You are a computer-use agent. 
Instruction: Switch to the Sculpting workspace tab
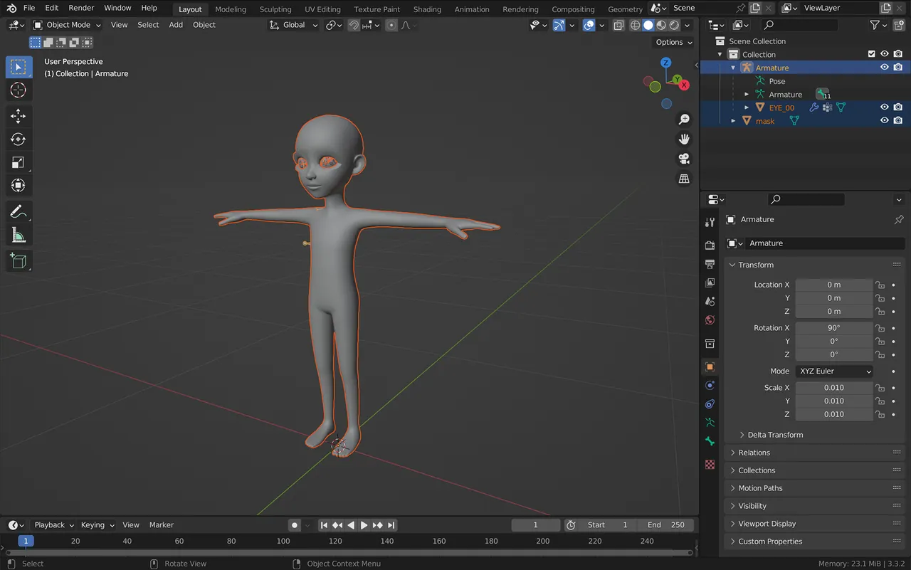click(275, 9)
